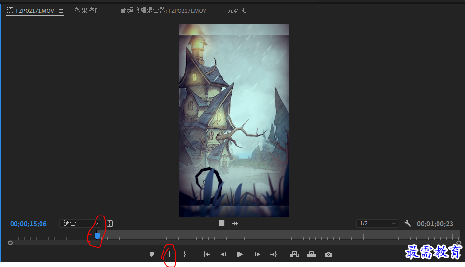Open the source panel hamburger menu

click(x=61, y=11)
